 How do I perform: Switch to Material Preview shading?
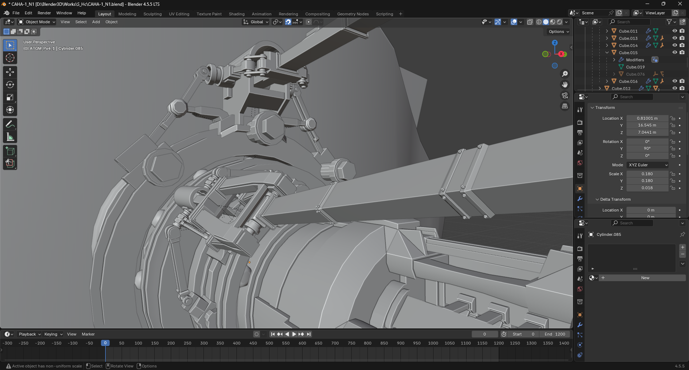pos(553,22)
